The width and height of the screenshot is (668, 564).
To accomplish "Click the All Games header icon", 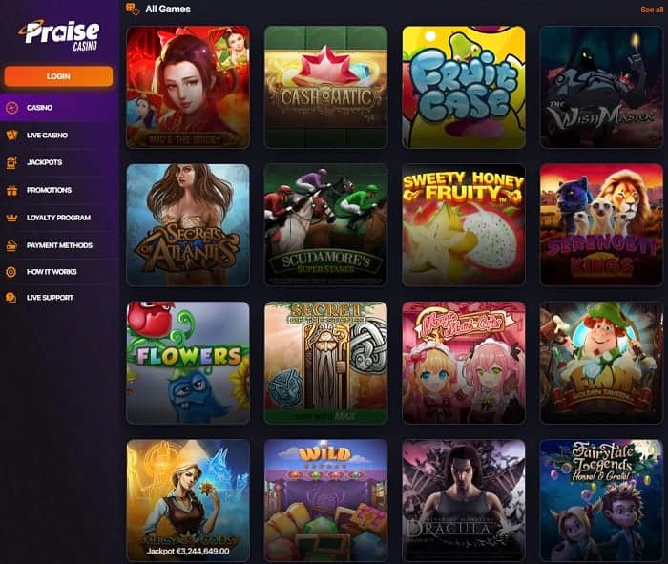I will coord(133,9).
